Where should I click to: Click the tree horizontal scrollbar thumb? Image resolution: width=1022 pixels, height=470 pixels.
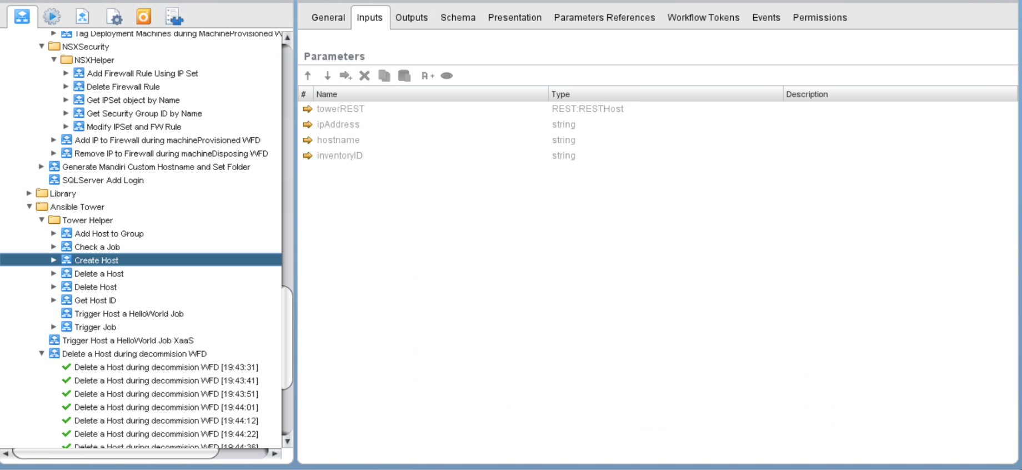pyautogui.click(x=116, y=454)
